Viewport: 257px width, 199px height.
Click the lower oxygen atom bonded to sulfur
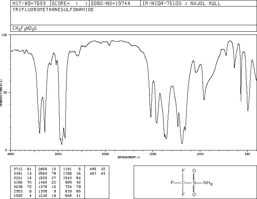[194, 195]
